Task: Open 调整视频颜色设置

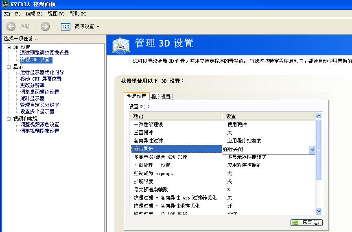Action: click(x=40, y=125)
